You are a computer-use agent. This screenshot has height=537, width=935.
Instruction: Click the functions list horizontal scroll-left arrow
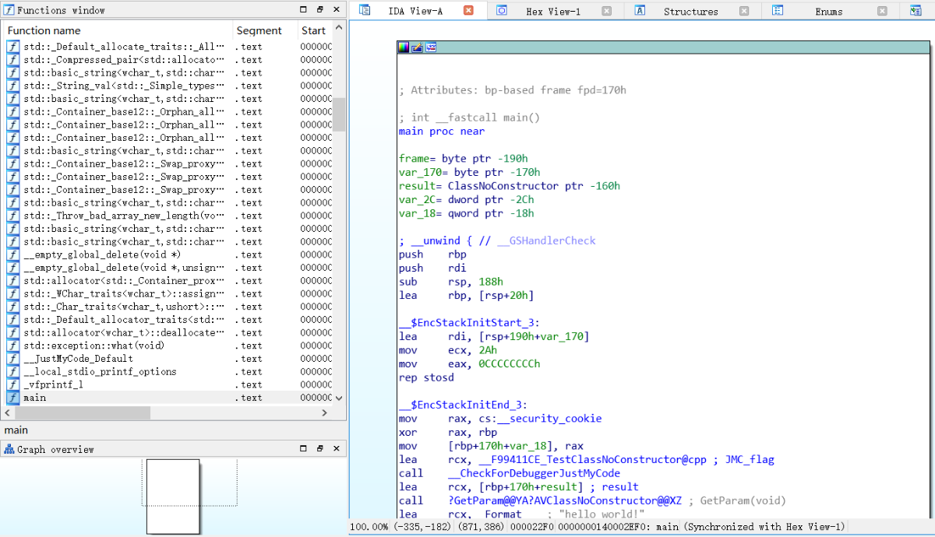(x=6, y=412)
